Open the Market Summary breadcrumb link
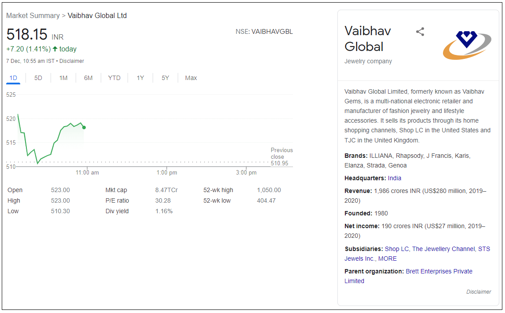The height and width of the screenshot is (313, 505). point(33,15)
